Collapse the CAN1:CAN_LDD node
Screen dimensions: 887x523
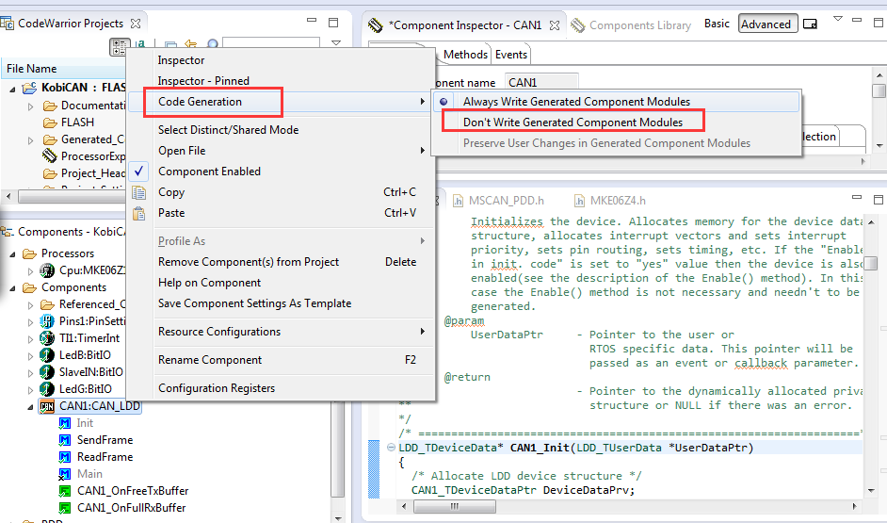30,407
